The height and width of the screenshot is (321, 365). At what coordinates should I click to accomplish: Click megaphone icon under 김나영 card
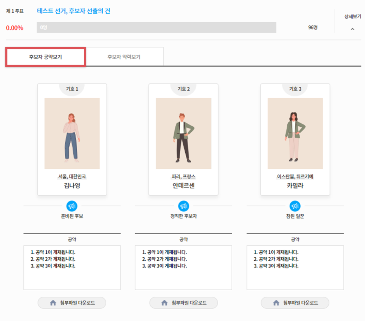click(72, 206)
